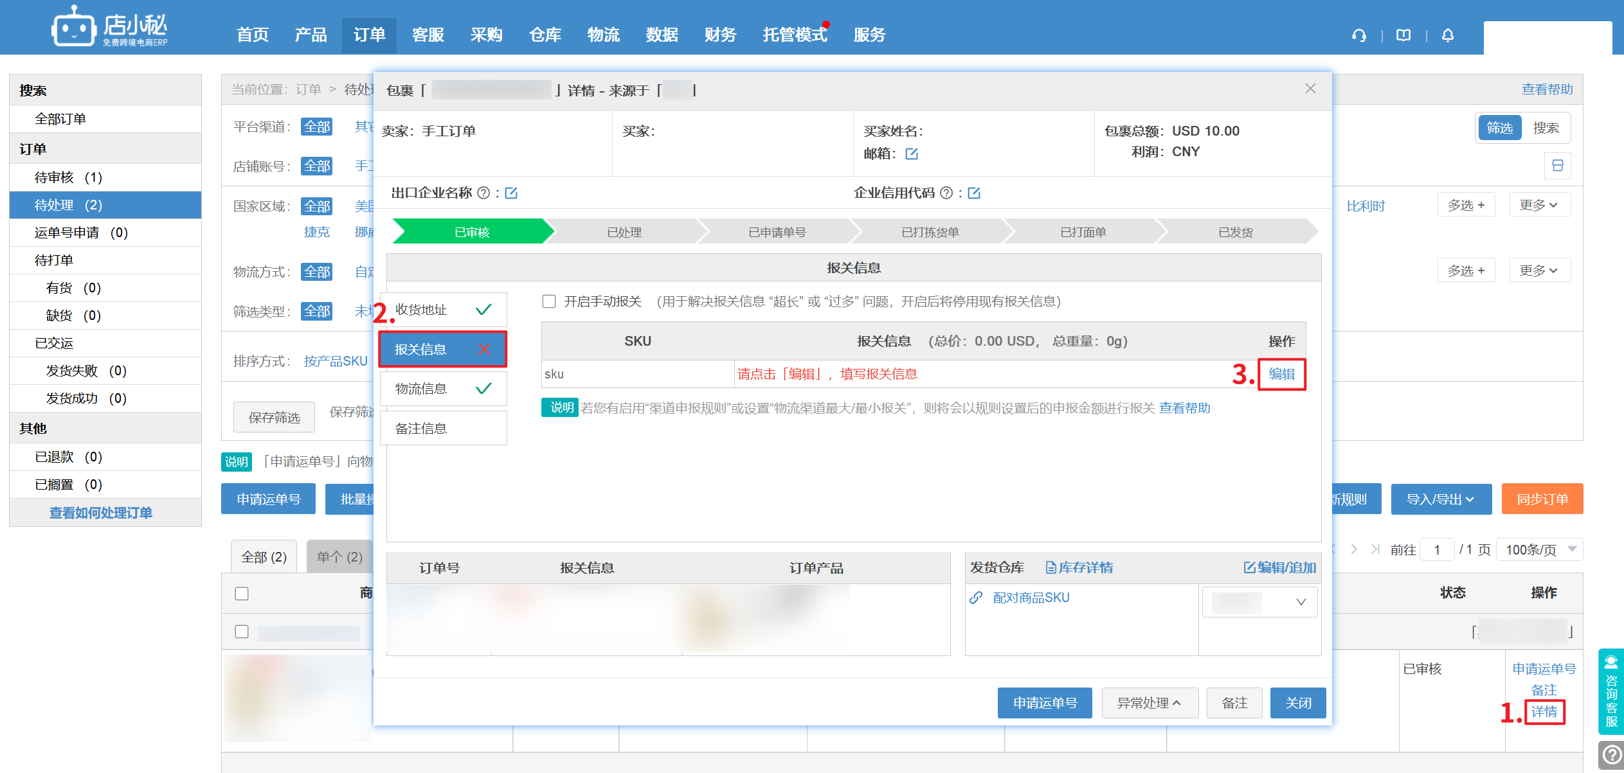Viewport: 1624px width, 773px height.
Task: Check the first order row checkbox
Action: (242, 632)
